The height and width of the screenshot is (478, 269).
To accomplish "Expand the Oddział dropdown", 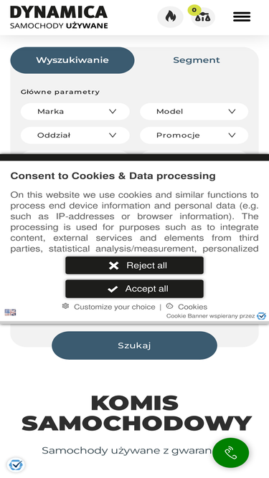I will point(75,135).
